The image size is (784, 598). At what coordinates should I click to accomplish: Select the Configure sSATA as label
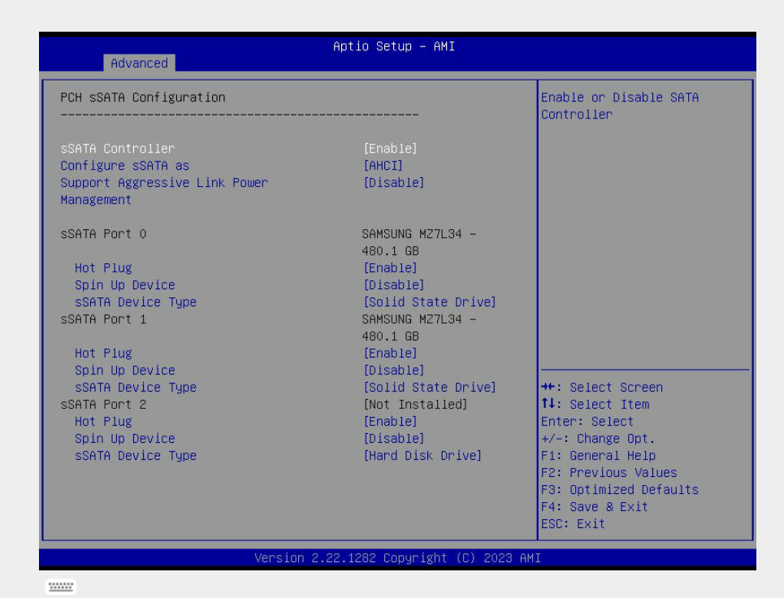coord(125,166)
